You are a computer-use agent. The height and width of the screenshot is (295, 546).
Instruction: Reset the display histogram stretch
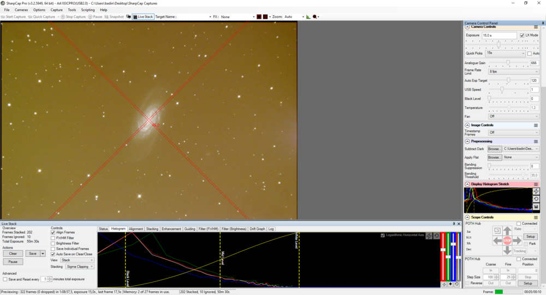tap(536, 199)
